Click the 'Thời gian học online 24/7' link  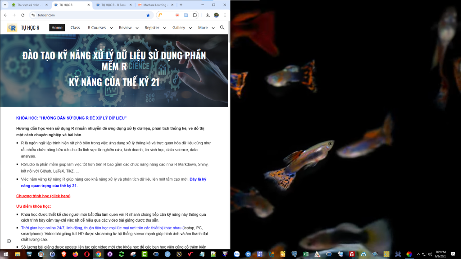[101, 228]
